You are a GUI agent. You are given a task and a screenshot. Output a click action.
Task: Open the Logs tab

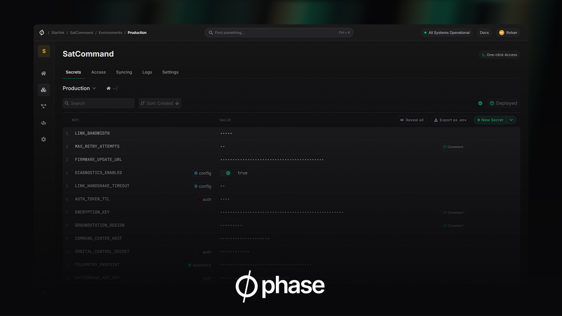(147, 72)
